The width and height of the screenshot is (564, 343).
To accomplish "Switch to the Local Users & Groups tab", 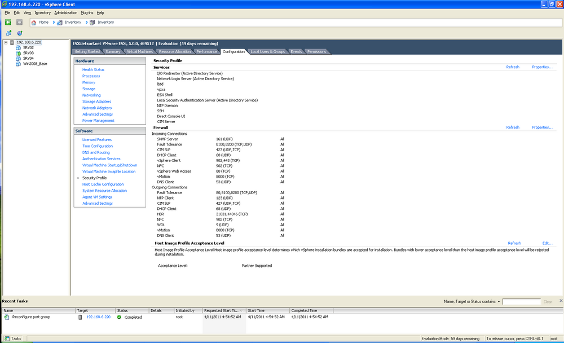I will tap(267, 52).
